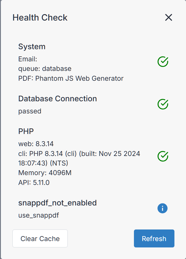Select the PDF: Phantom JS Web Generator line
This screenshot has height=259, width=186.
point(71,78)
